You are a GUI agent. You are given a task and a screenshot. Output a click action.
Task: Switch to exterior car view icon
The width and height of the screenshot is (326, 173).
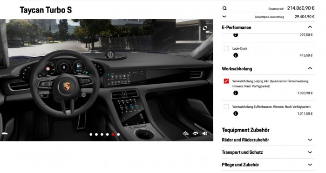click(x=5, y=133)
